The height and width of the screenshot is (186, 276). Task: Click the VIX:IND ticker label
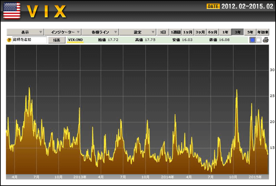point(76,40)
